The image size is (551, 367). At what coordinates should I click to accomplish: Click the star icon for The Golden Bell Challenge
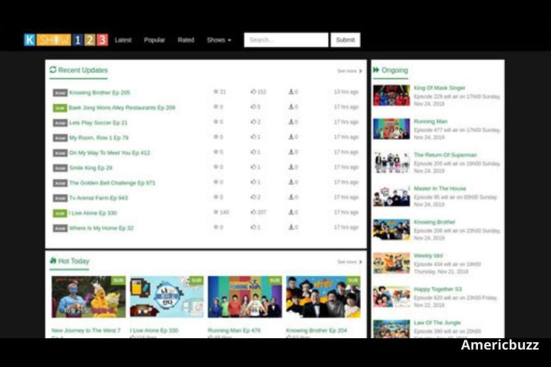click(216, 182)
